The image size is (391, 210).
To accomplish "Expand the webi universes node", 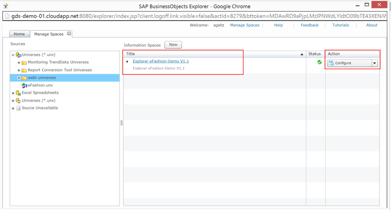I will point(19,78).
